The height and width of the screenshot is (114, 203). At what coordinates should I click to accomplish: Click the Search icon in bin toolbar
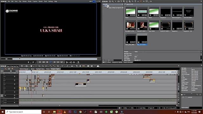[x=113, y=2]
